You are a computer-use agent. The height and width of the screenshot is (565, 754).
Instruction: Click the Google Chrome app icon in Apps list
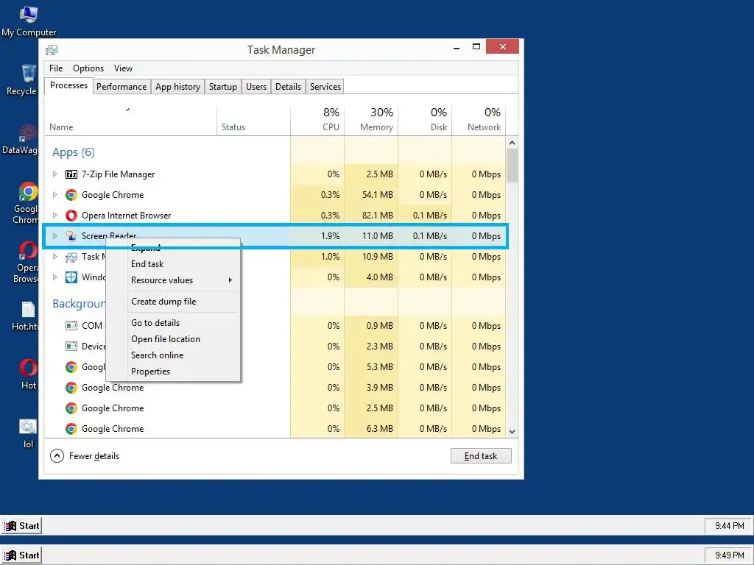coord(71,195)
